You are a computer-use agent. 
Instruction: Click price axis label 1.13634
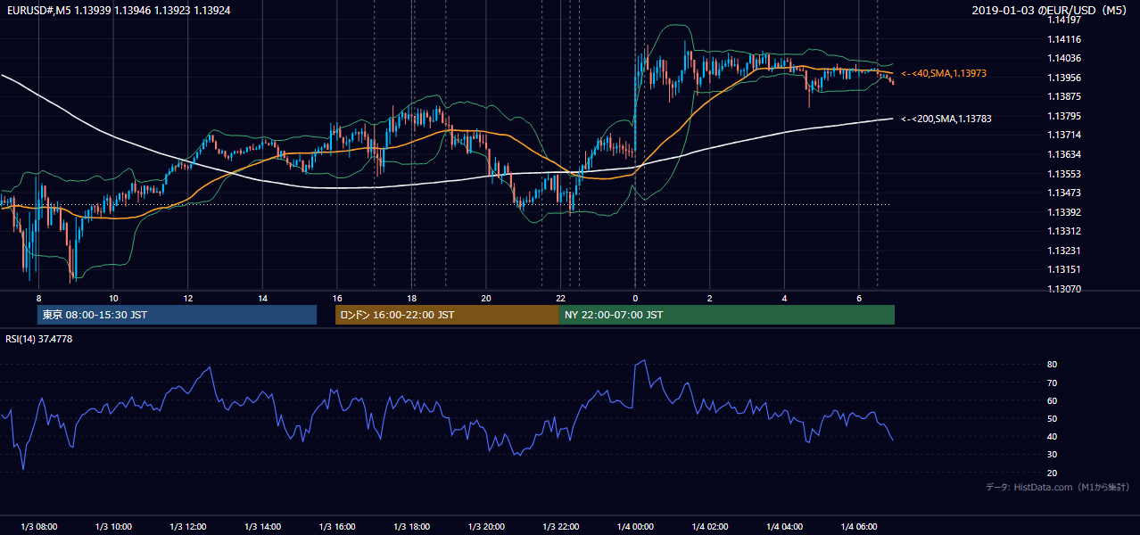point(1063,154)
